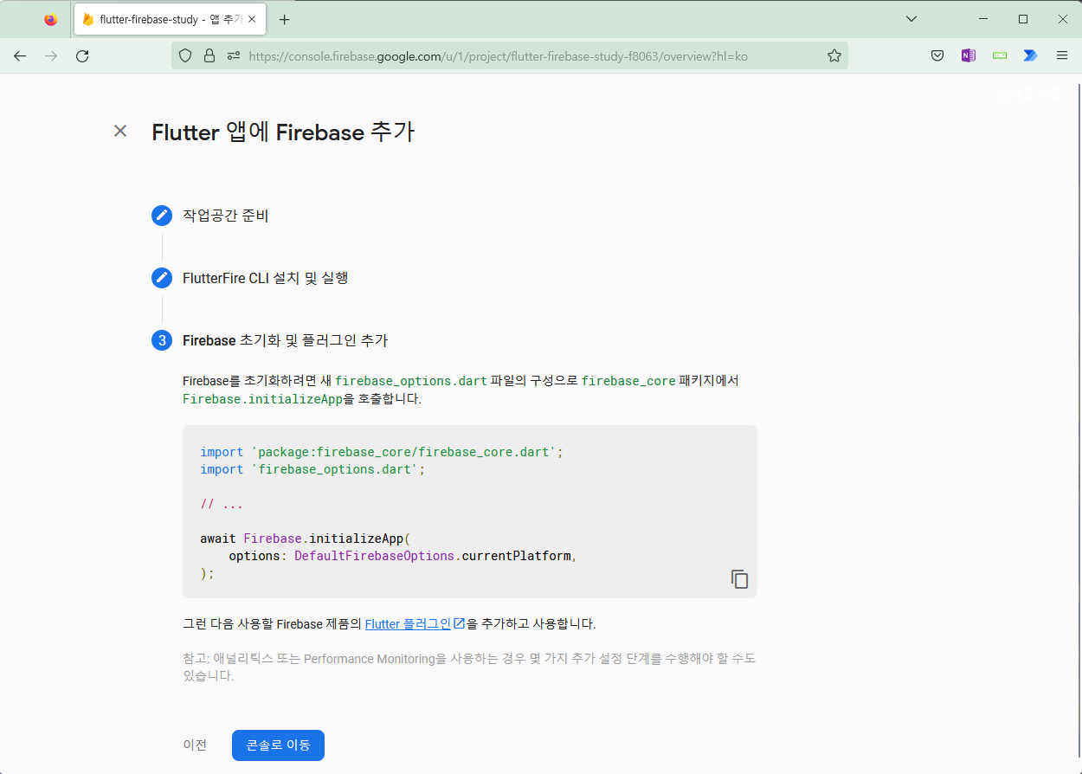Open the site permissions icon
Viewport: 1082px width, 774px height.
(x=233, y=55)
